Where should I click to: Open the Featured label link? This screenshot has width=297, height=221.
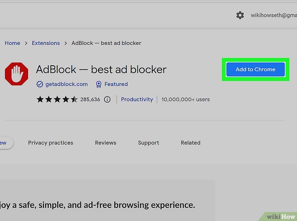pyautogui.click(x=116, y=84)
